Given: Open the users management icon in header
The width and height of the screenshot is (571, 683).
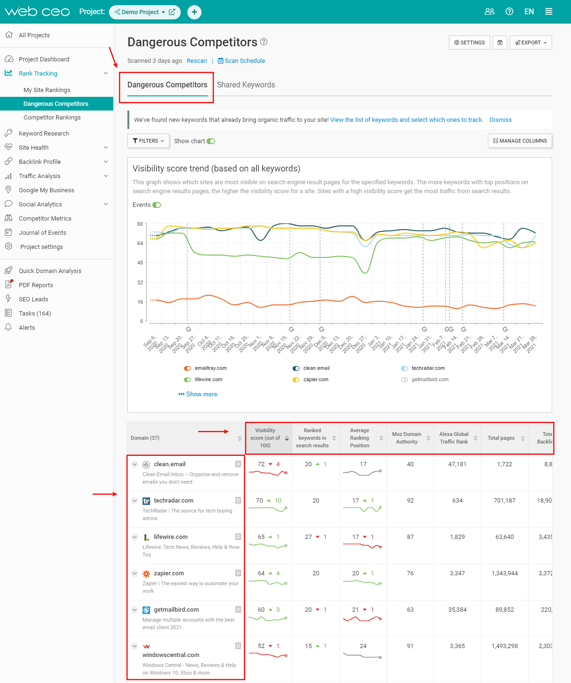Looking at the screenshot, I should 489,11.
